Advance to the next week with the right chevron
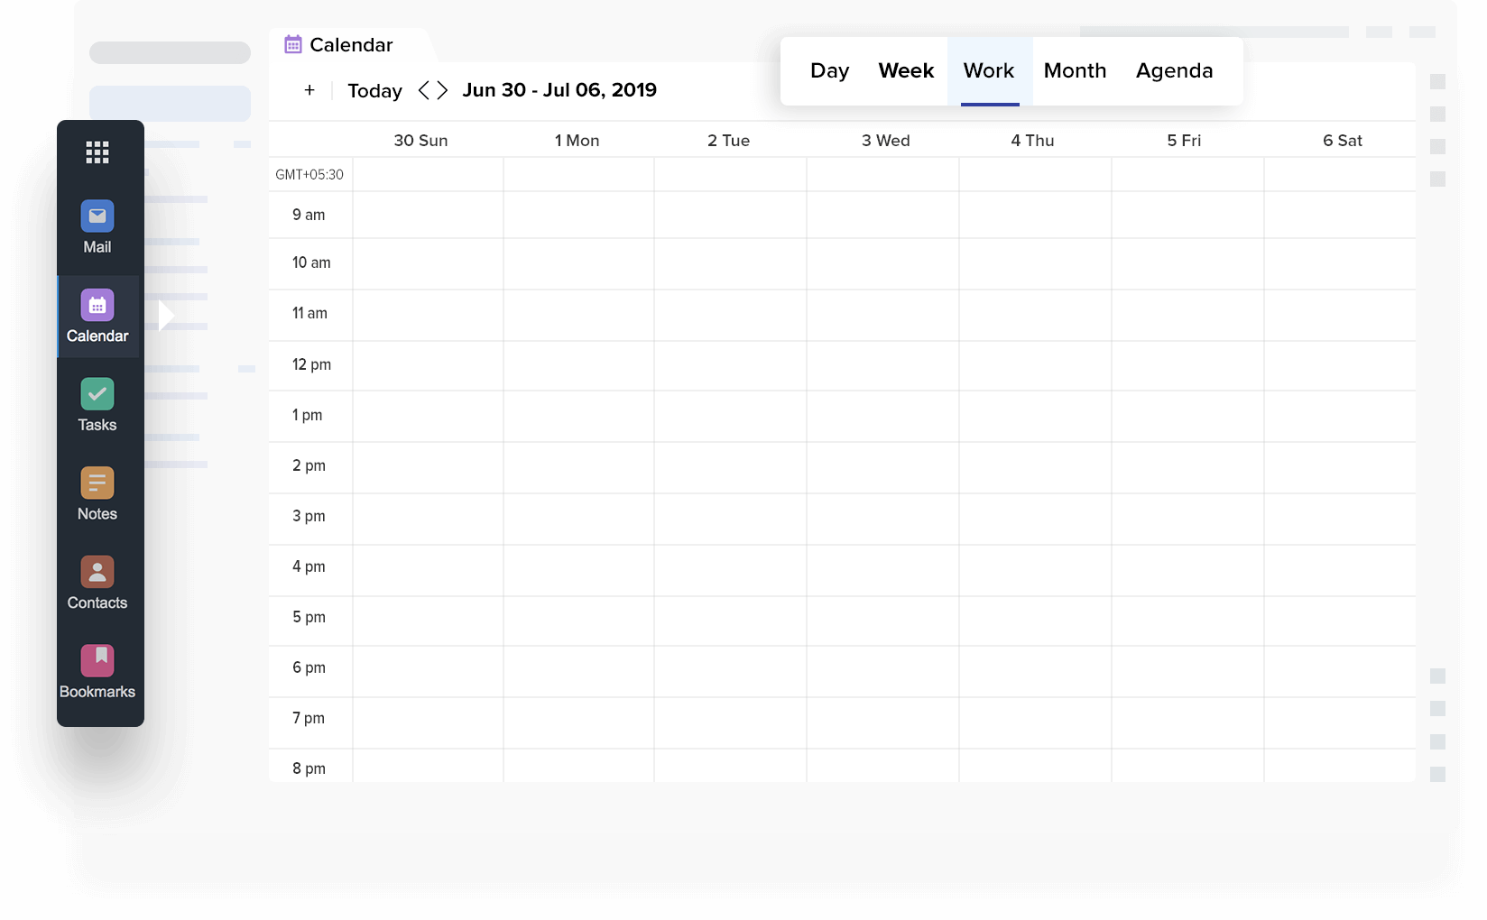The image size is (1487, 920). click(x=444, y=90)
